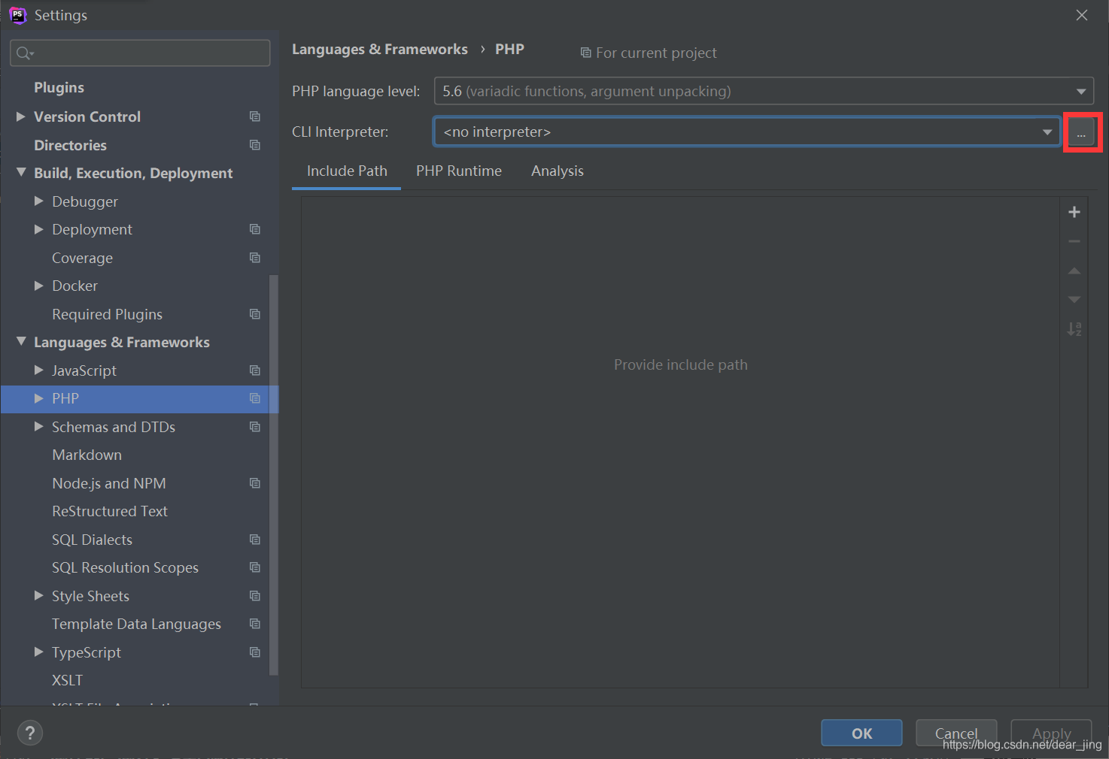Screen dimensions: 1109x759
Task: Click the OK button
Action: (861, 733)
